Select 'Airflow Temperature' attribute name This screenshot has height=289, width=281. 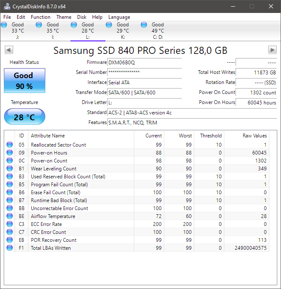53,216
